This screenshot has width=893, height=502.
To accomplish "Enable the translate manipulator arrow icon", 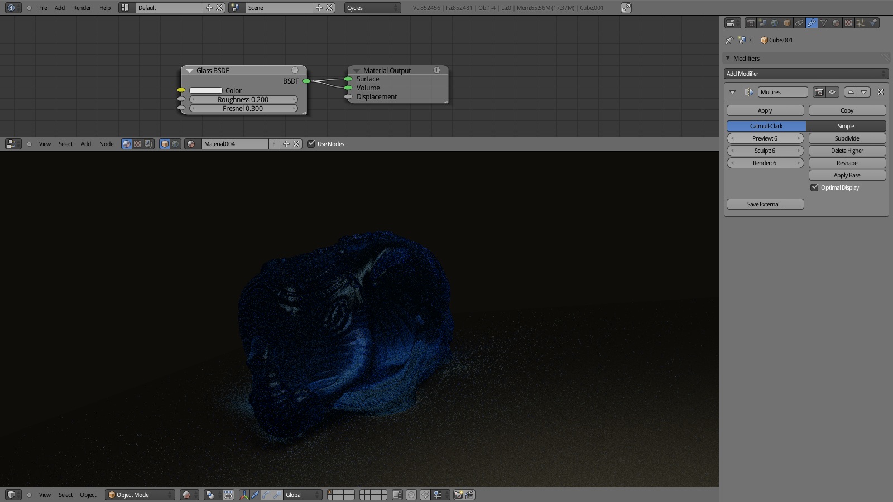I will click(x=255, y=495).
